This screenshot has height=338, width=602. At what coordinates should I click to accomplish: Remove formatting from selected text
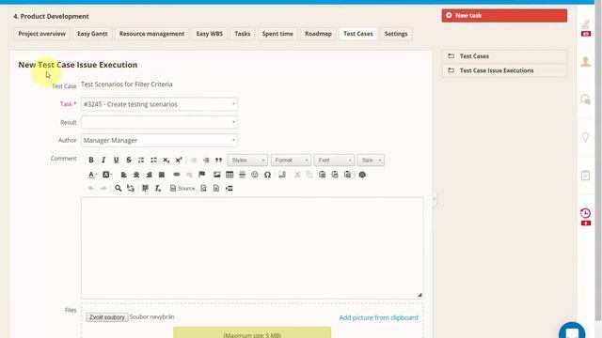pos(158,188)
